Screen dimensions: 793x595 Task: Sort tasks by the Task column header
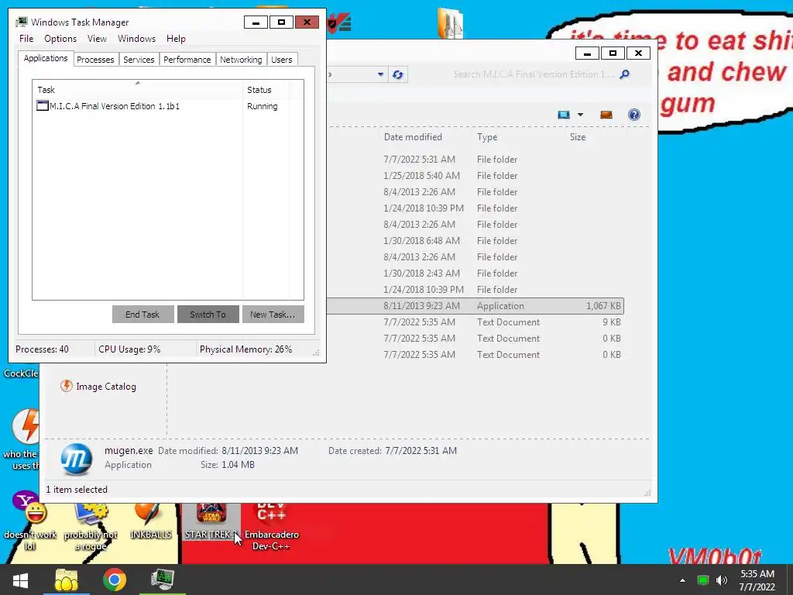point(138,90)
